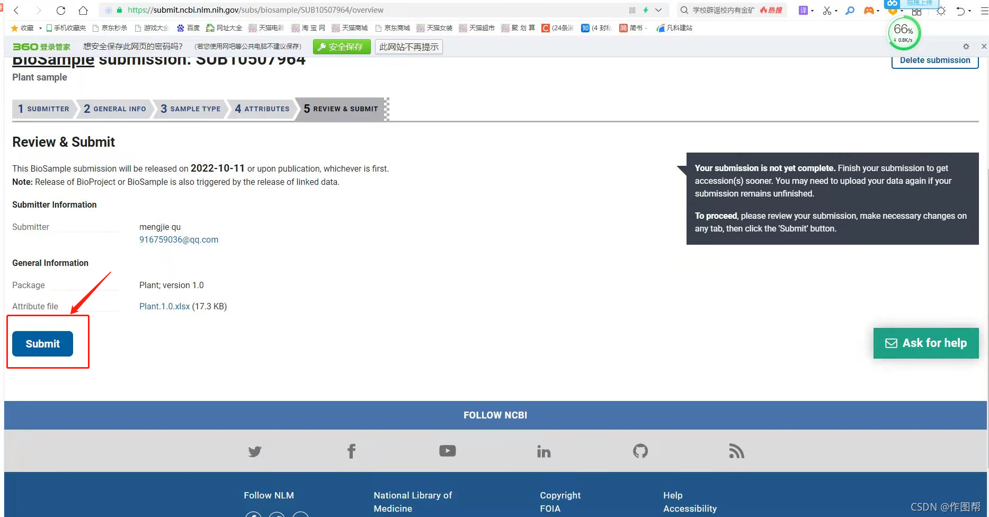Image resolution: width=989 pixels, height=517 pixels.
Task: Open NCBI GitHub icon in footer
Action: [640, 451]
